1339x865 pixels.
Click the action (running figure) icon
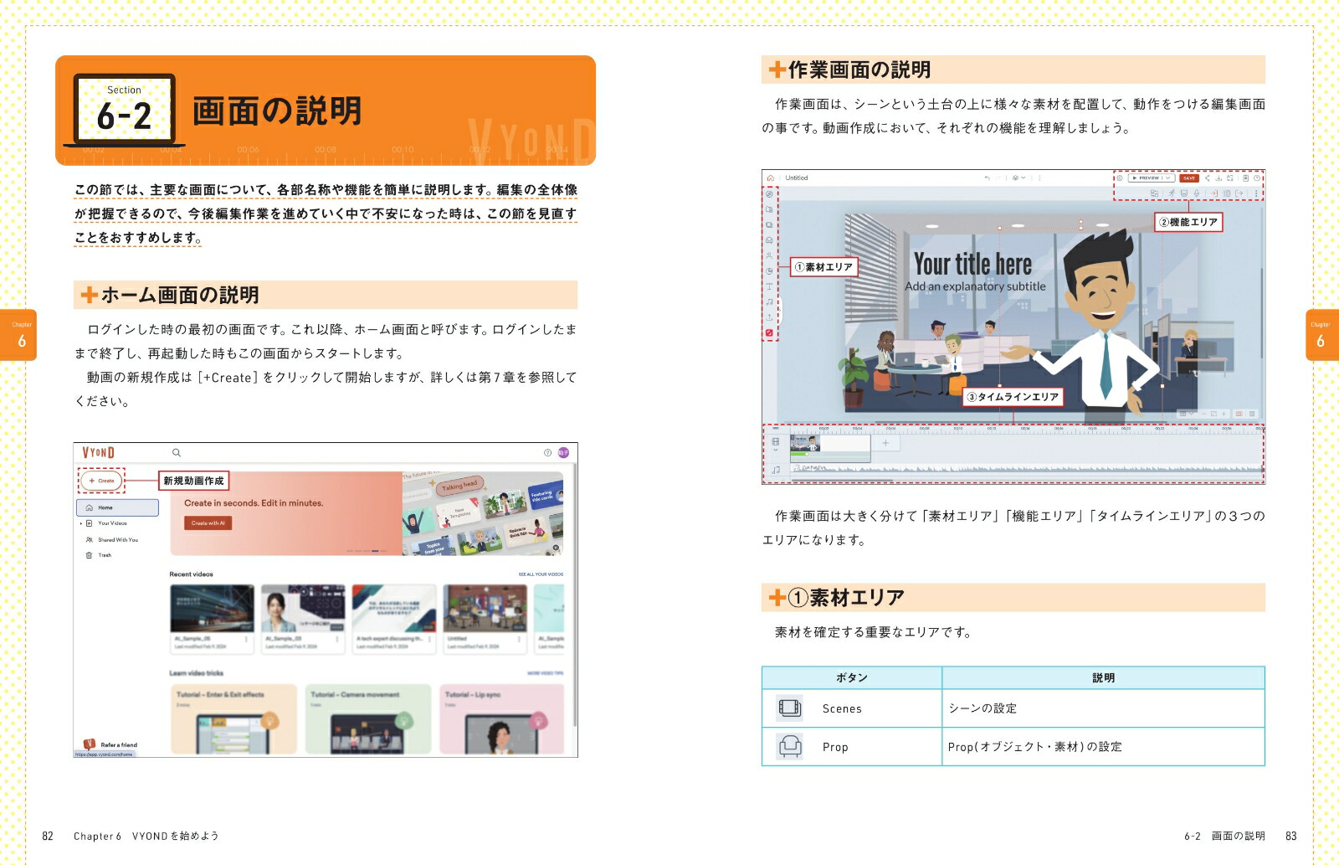click(x=1172, y=193)
